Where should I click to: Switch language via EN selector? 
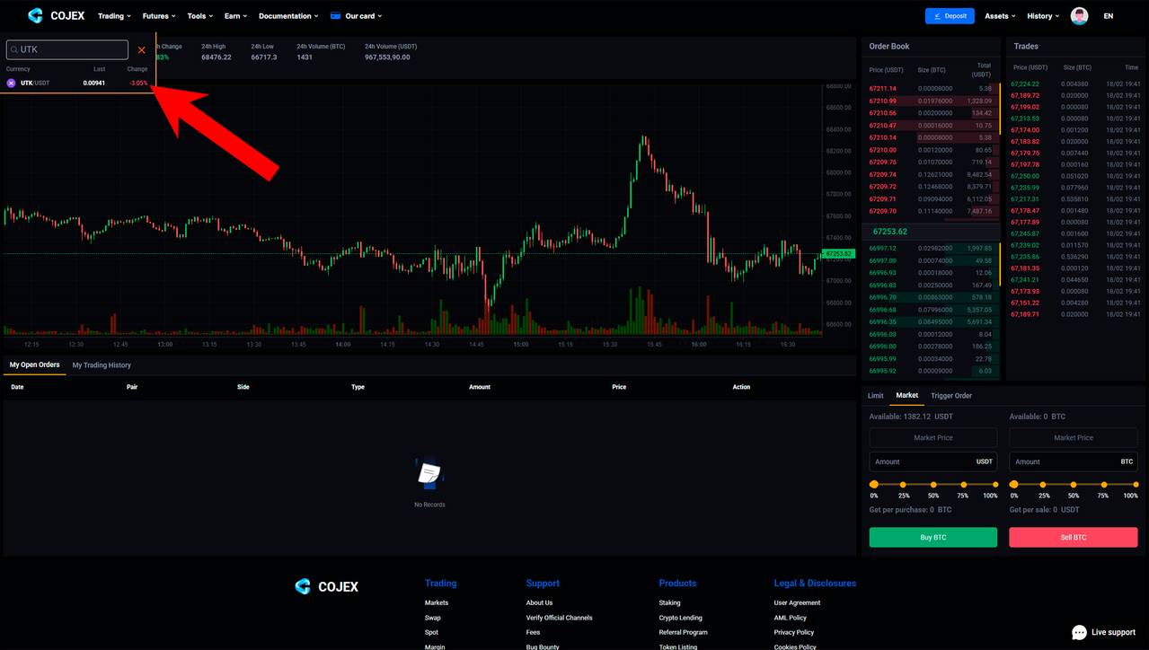tap(1109, 16)
